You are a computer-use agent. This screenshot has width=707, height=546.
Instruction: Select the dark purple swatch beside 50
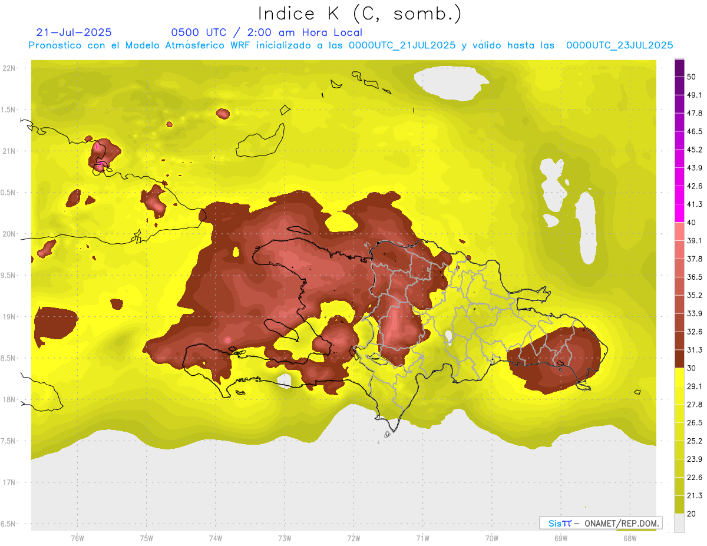coord(679,68)
